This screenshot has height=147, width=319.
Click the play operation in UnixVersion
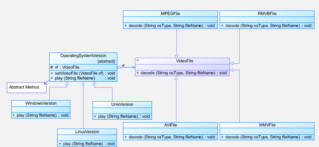click(x=122, y=116)
